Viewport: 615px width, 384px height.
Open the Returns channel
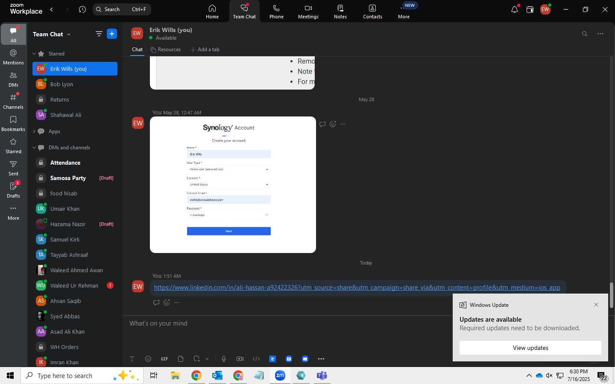pos(75,99)
